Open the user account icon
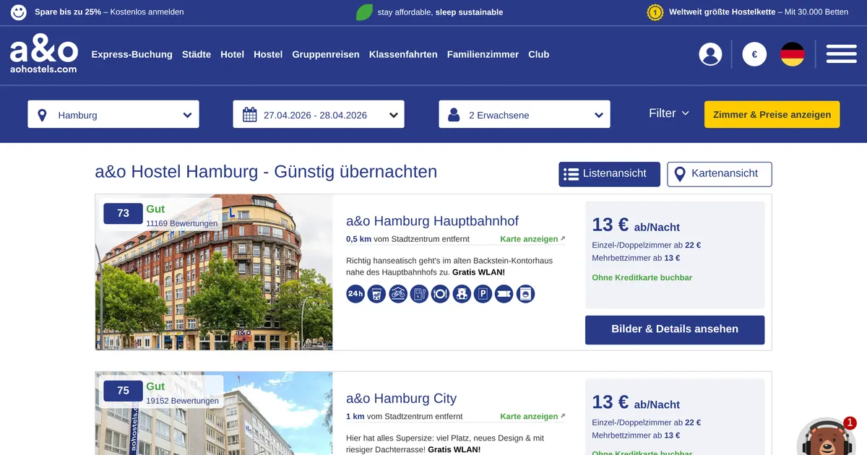Screen dimensions: 867x455 tap(710, 54)
